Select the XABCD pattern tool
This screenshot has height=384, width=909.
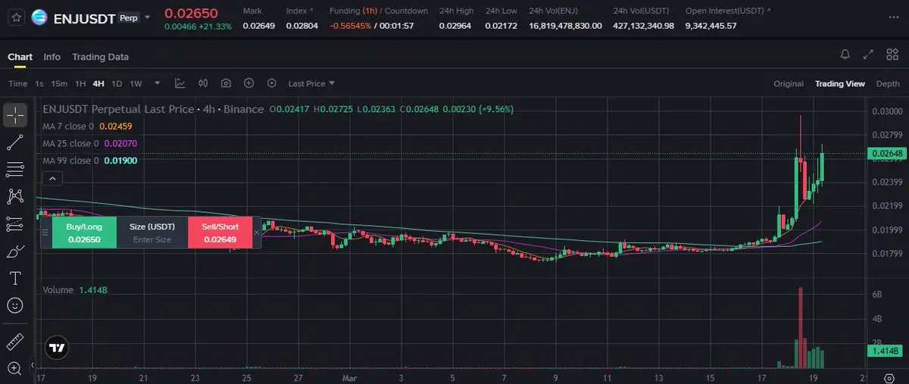click(x=14, y=196)
